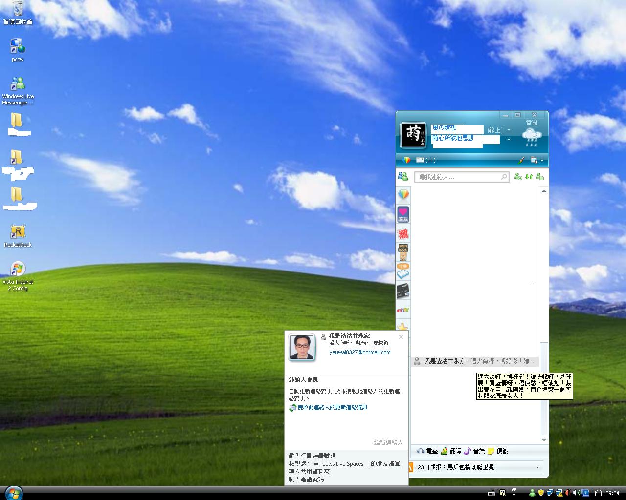Image resolution: width=626 pixels, height=500 pixels.
Task: Open the 字典 dictionary sidebar tab
Action: tap(403, 271)
